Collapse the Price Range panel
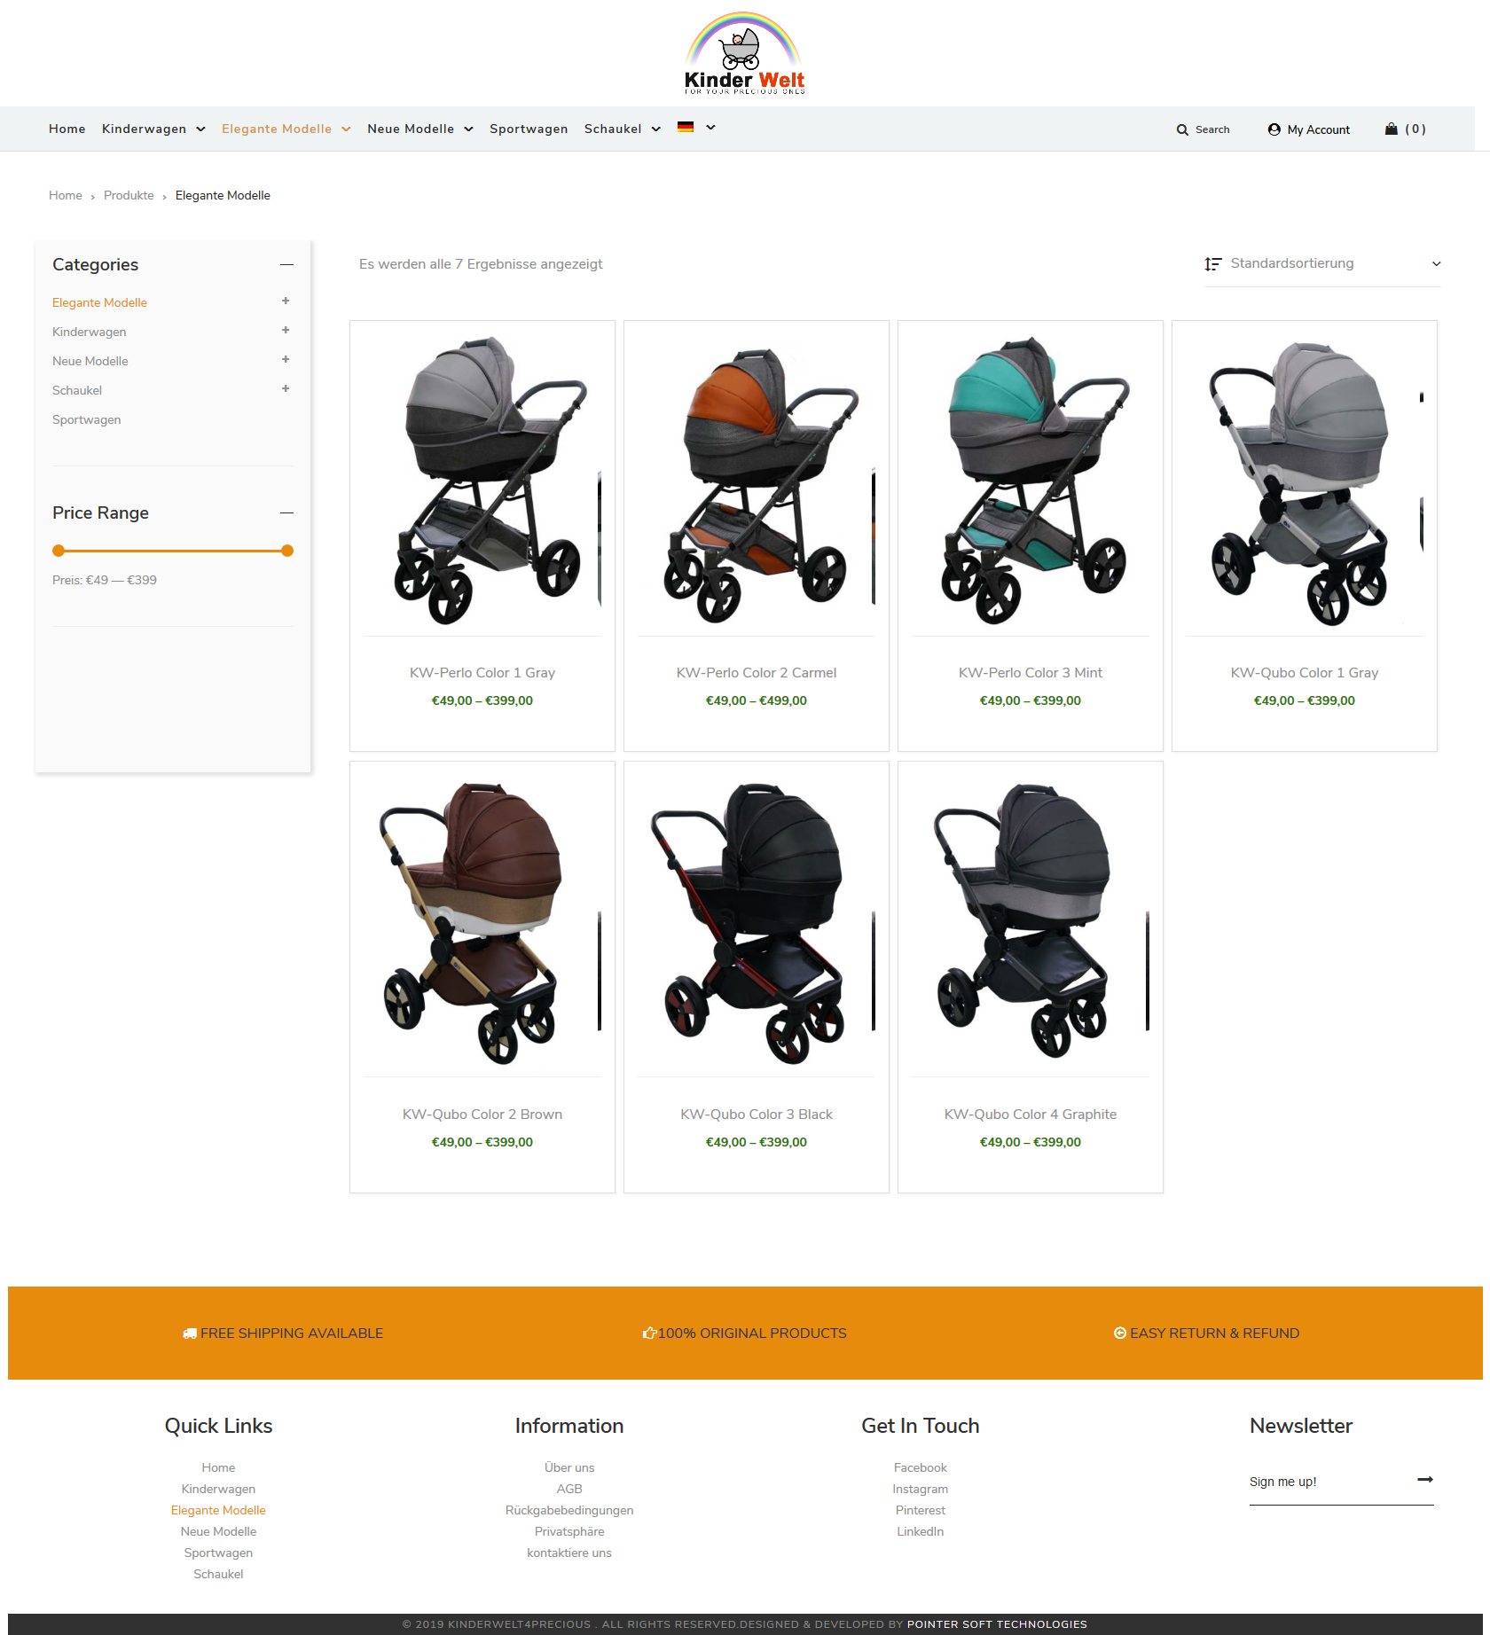 286,512
